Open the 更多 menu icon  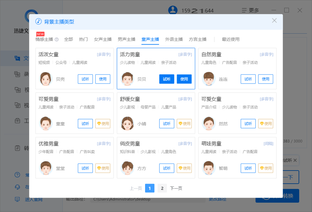point(244,10)
